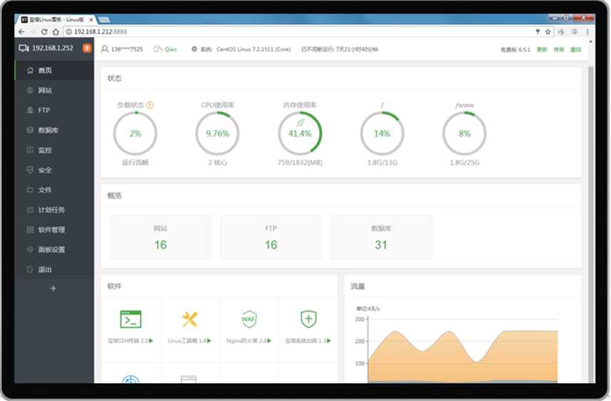Image resolution: width=611 pixels, height=401 pixels.
Task: Click the orange notification badge beside 192.168.1.252
Action: (x=87, y=48)
